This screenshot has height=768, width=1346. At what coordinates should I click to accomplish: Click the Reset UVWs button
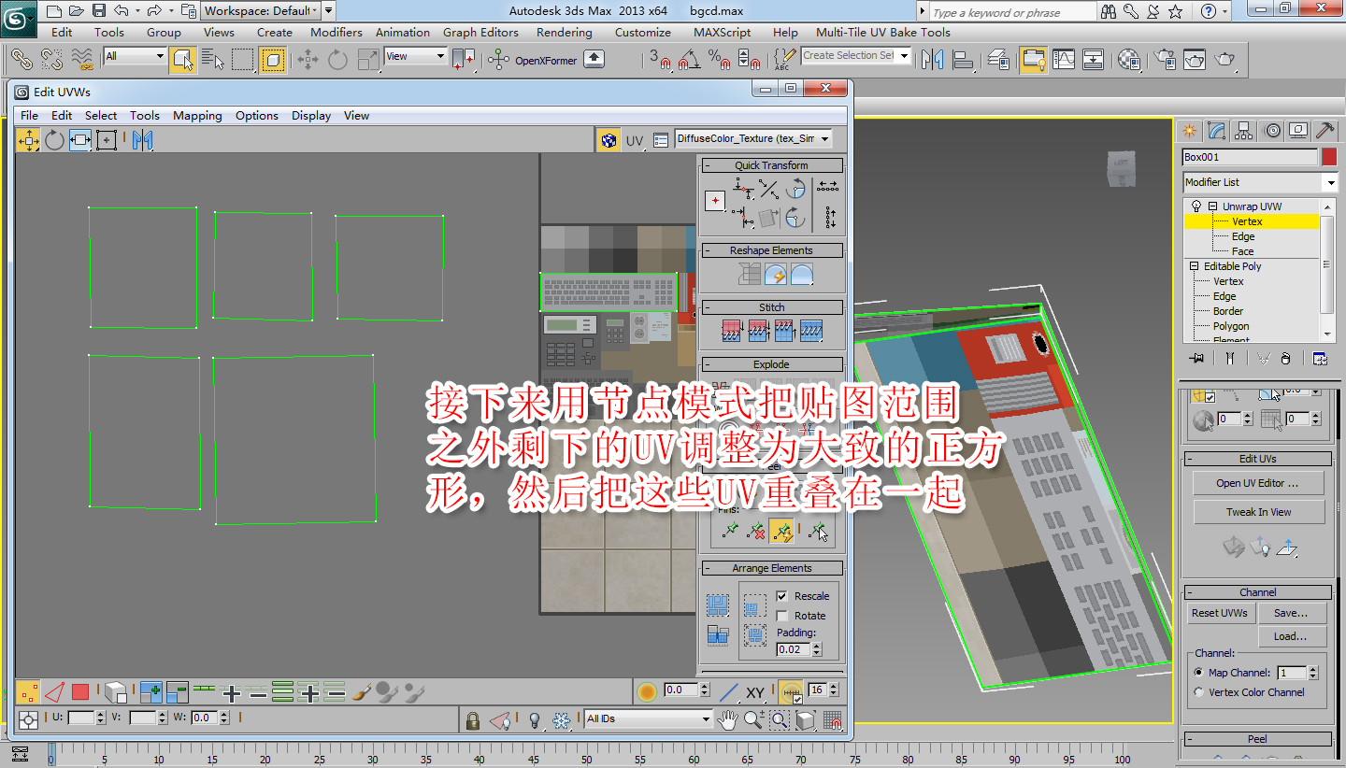pos(1221,613)
